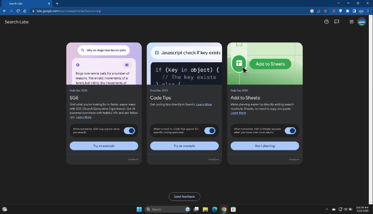Click Try an example under SGE

(104, 146)
